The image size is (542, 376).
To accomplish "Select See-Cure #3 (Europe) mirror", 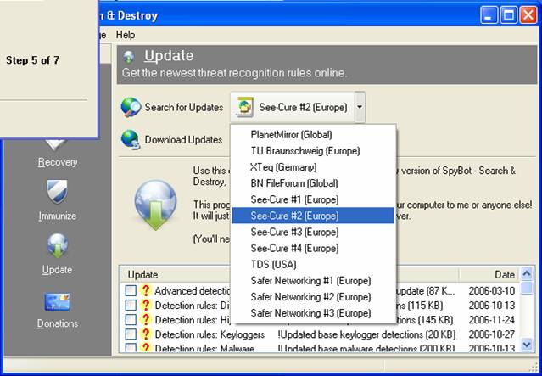I will point(313,232).
